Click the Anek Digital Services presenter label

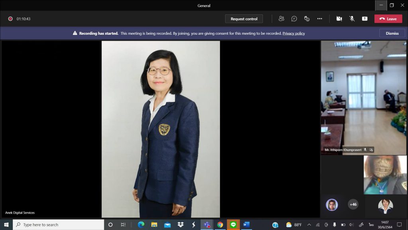(x=20, y=212)
